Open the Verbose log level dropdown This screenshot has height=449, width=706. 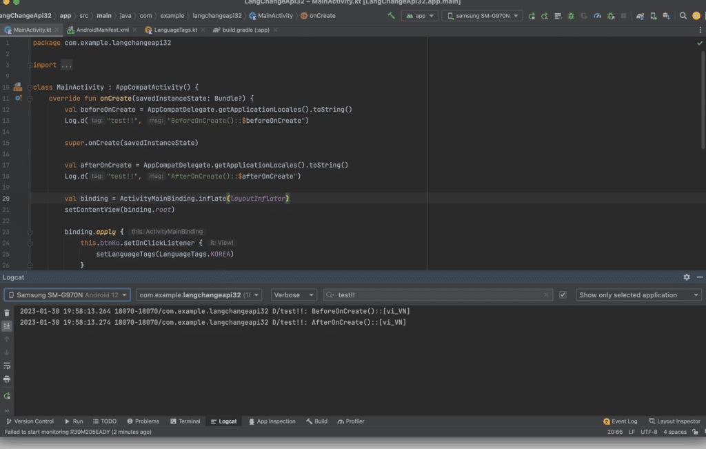pos(294,295)
